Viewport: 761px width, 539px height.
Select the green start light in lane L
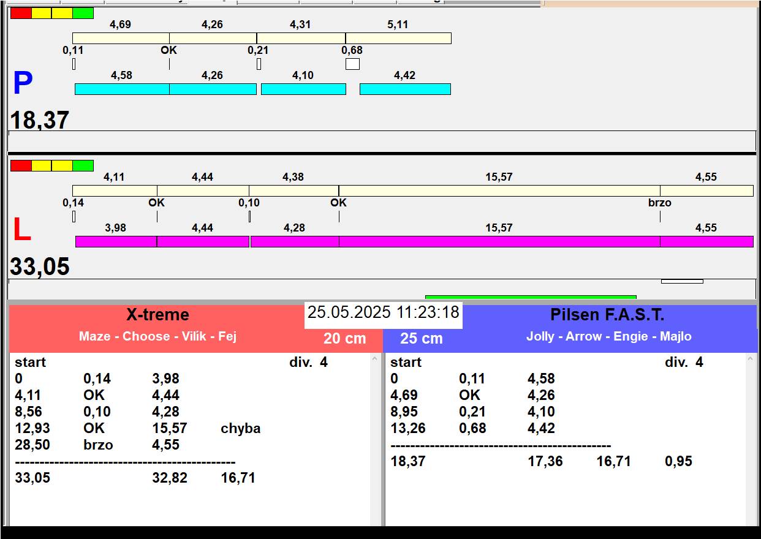coord(83,165)
